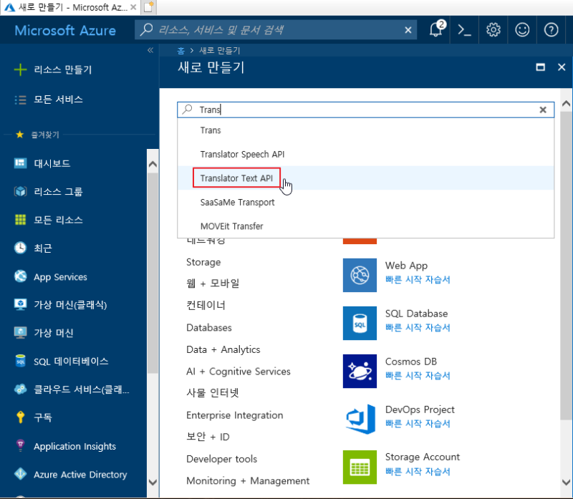Click the 리소스 그룹 cube icon
Viewport: 573px width, 499px height.
[x=21, y=191]
